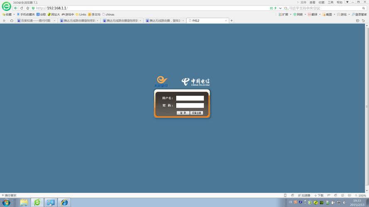369x207 pixels.
Task: Click the 登录 login button
Action: click(x=183, y=113)
